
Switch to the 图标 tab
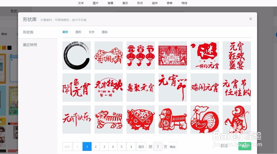(x=105, y=32)
